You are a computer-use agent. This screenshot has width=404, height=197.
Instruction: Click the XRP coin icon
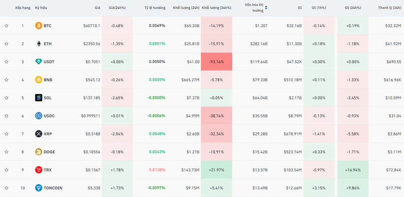pos(38,134)
